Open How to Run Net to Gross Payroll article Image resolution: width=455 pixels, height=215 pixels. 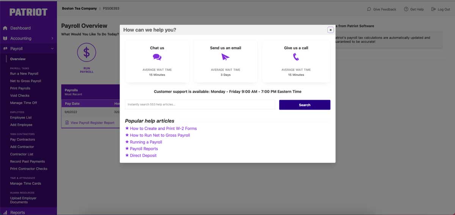[x=160, y=135]
